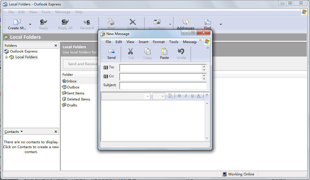
Task: Select the Inbox folder in list
Action: (x=69, y=81)
